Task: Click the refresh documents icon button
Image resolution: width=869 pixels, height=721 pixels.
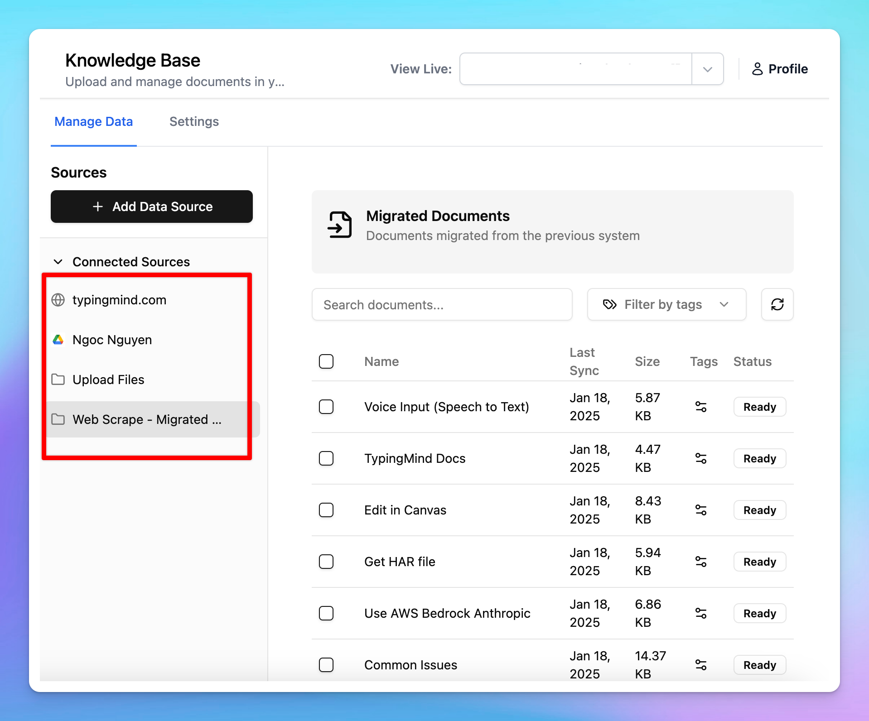Action: pyautogui.click(x=777, y=304)
